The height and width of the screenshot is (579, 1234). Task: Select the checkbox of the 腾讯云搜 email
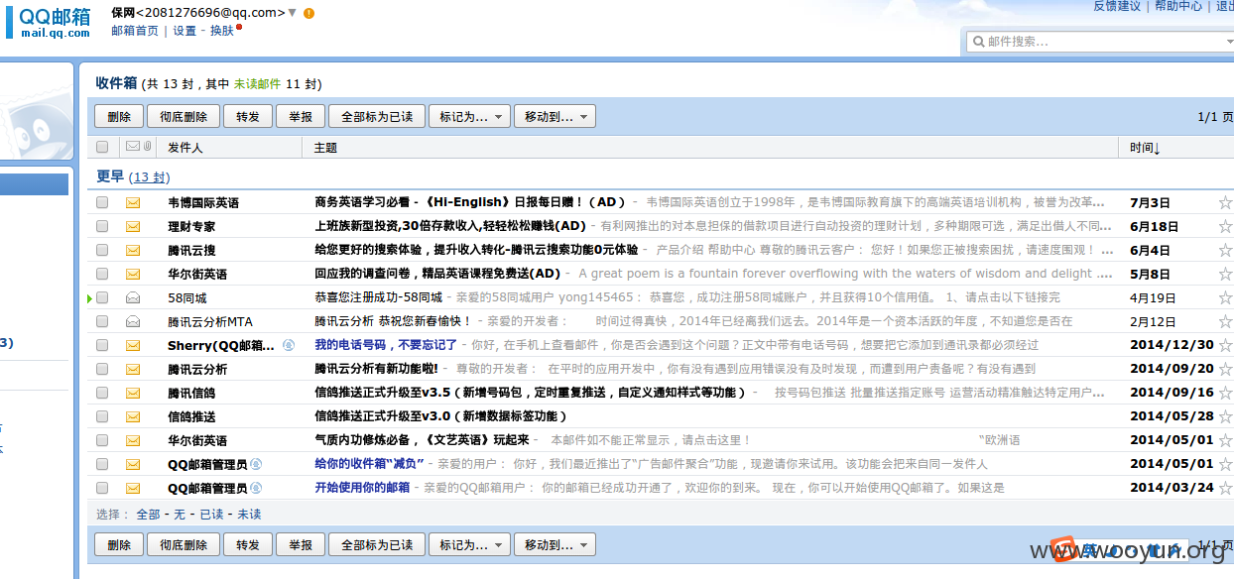pyautogui.click(x=102, y=250)
